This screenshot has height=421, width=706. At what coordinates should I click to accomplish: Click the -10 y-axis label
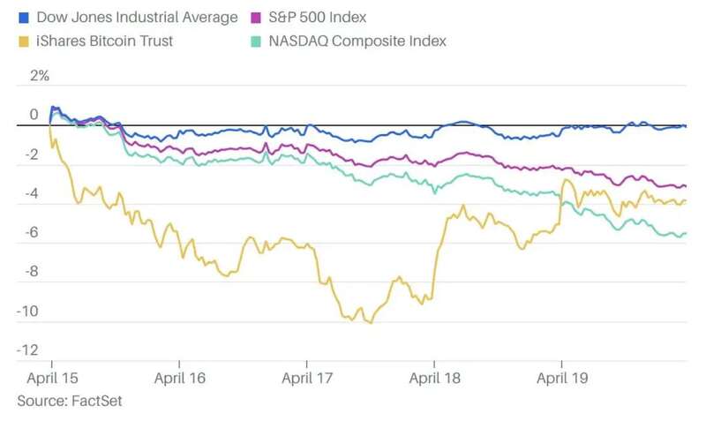click(x=27, y=312)
